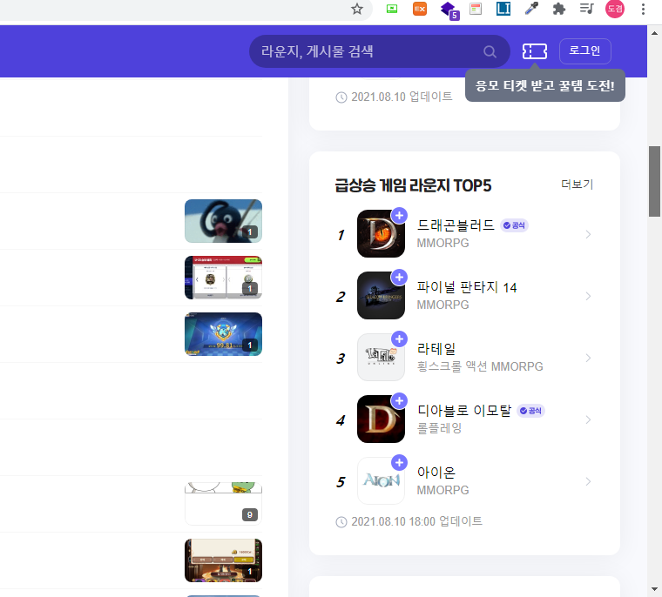The image size is (662, 597).
Task: Open the Extensions puzzle piece menu
Action: pos(559,9)
